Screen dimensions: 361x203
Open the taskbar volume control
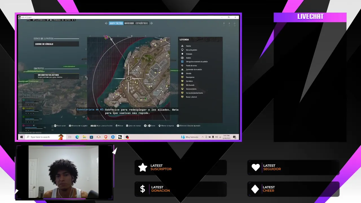click(216, 137)
